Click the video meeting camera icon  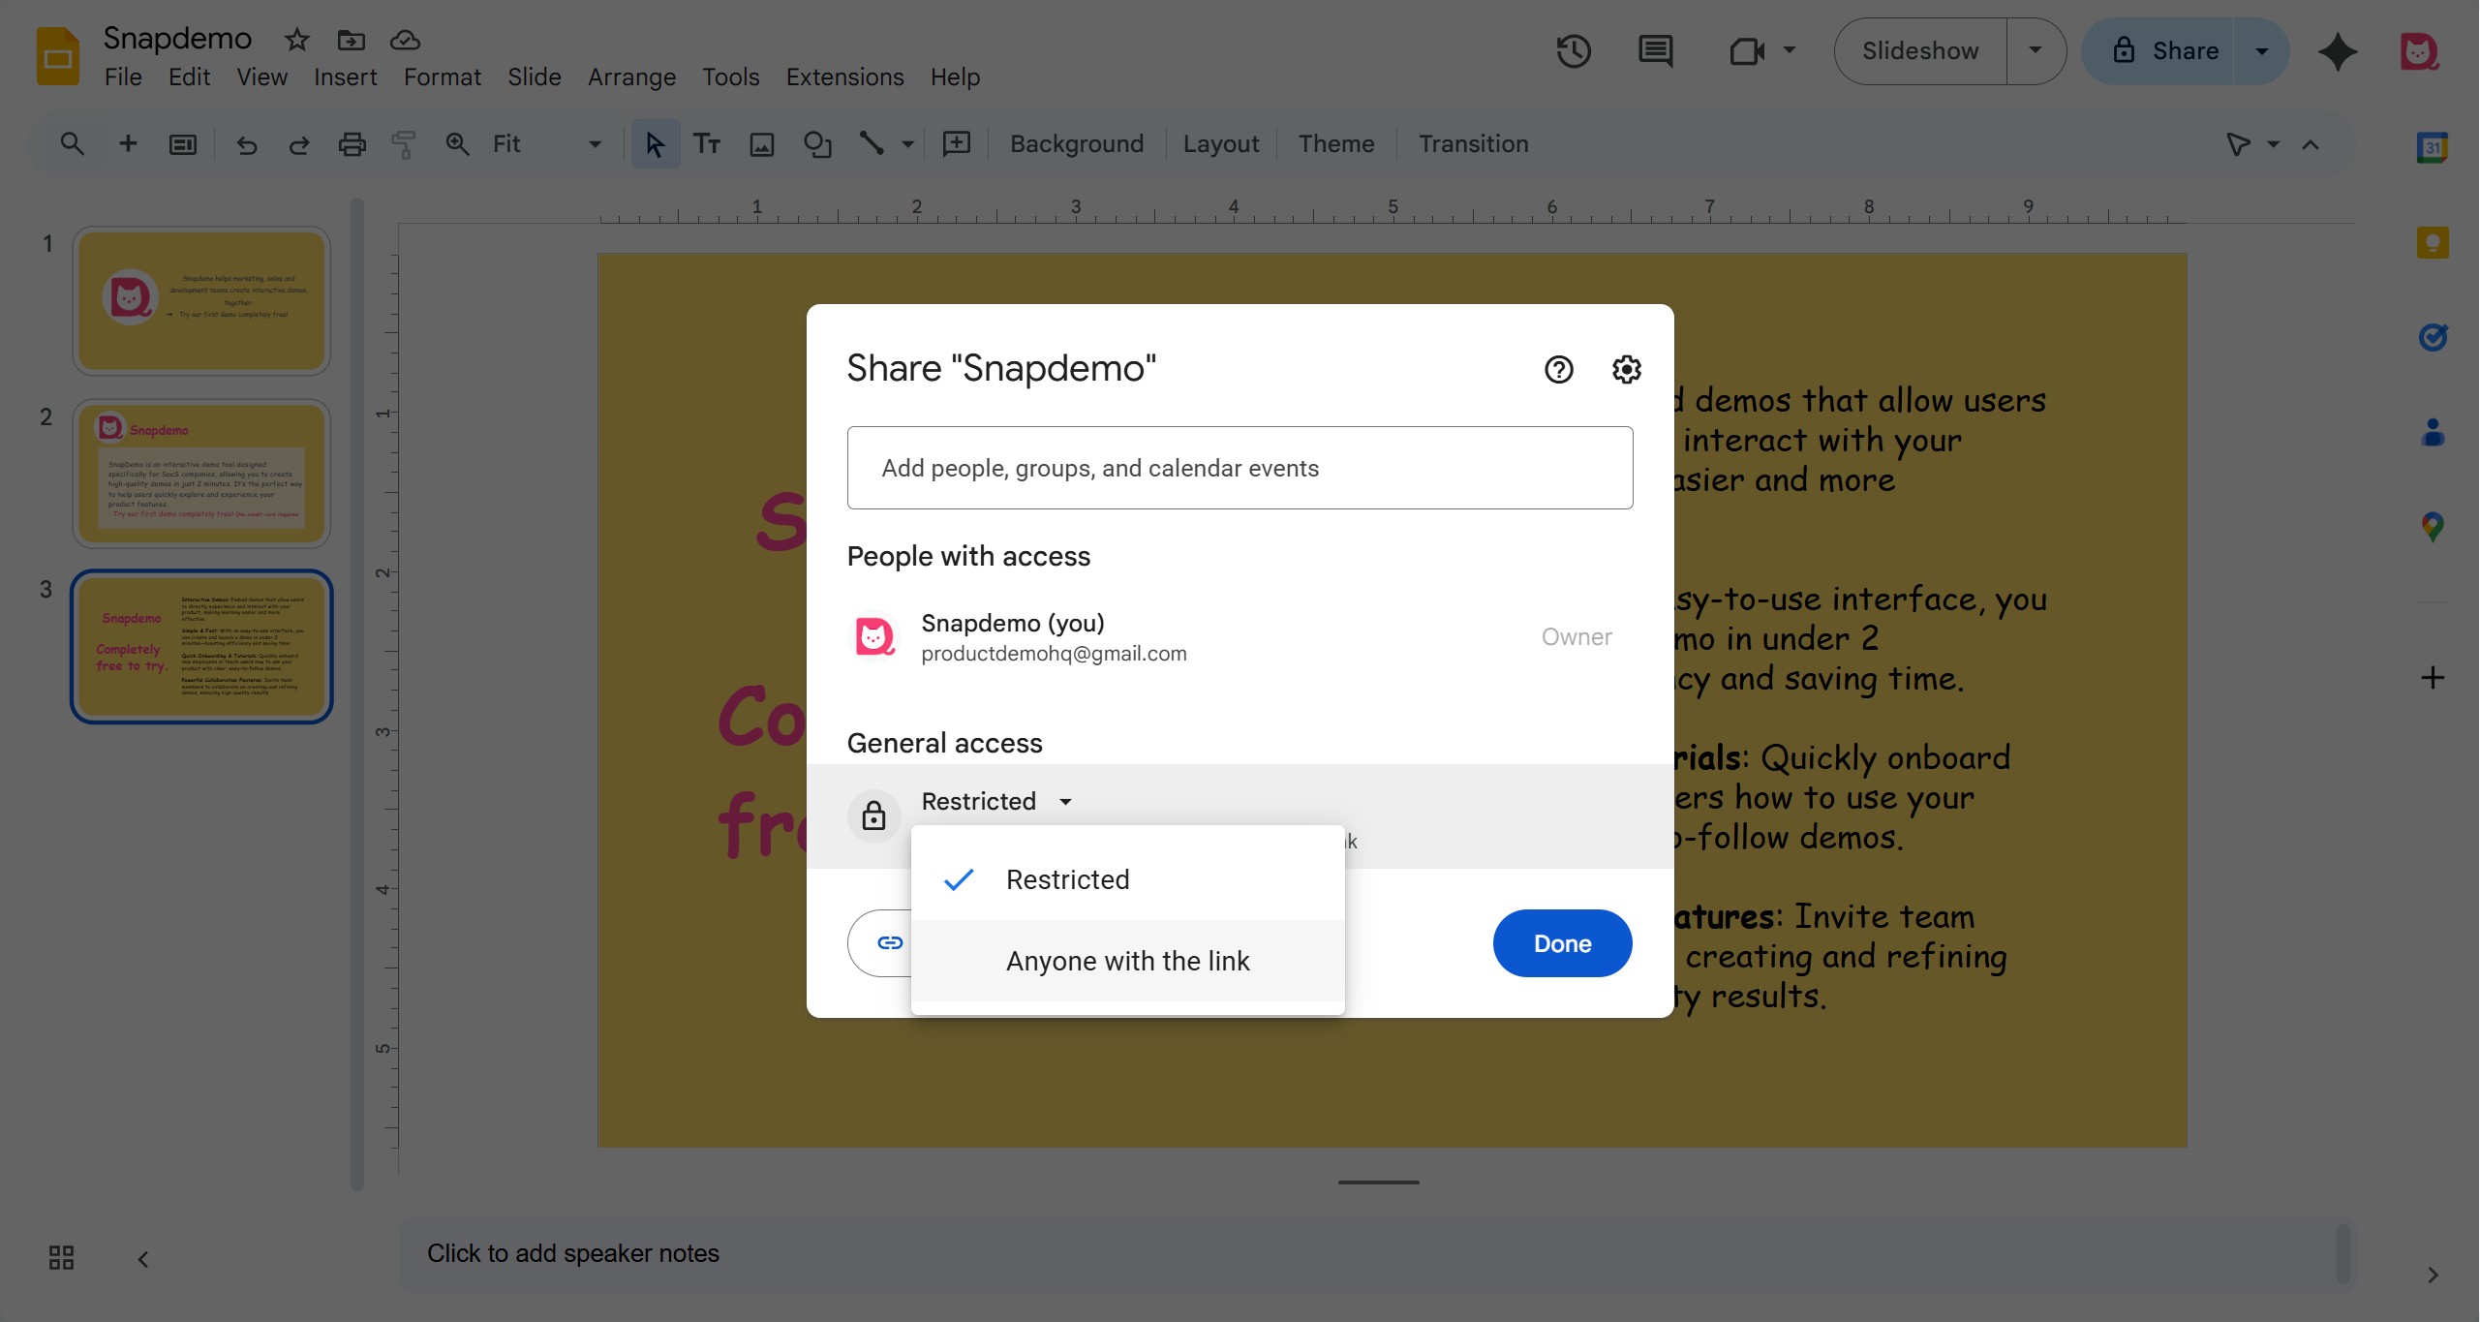1746,50
